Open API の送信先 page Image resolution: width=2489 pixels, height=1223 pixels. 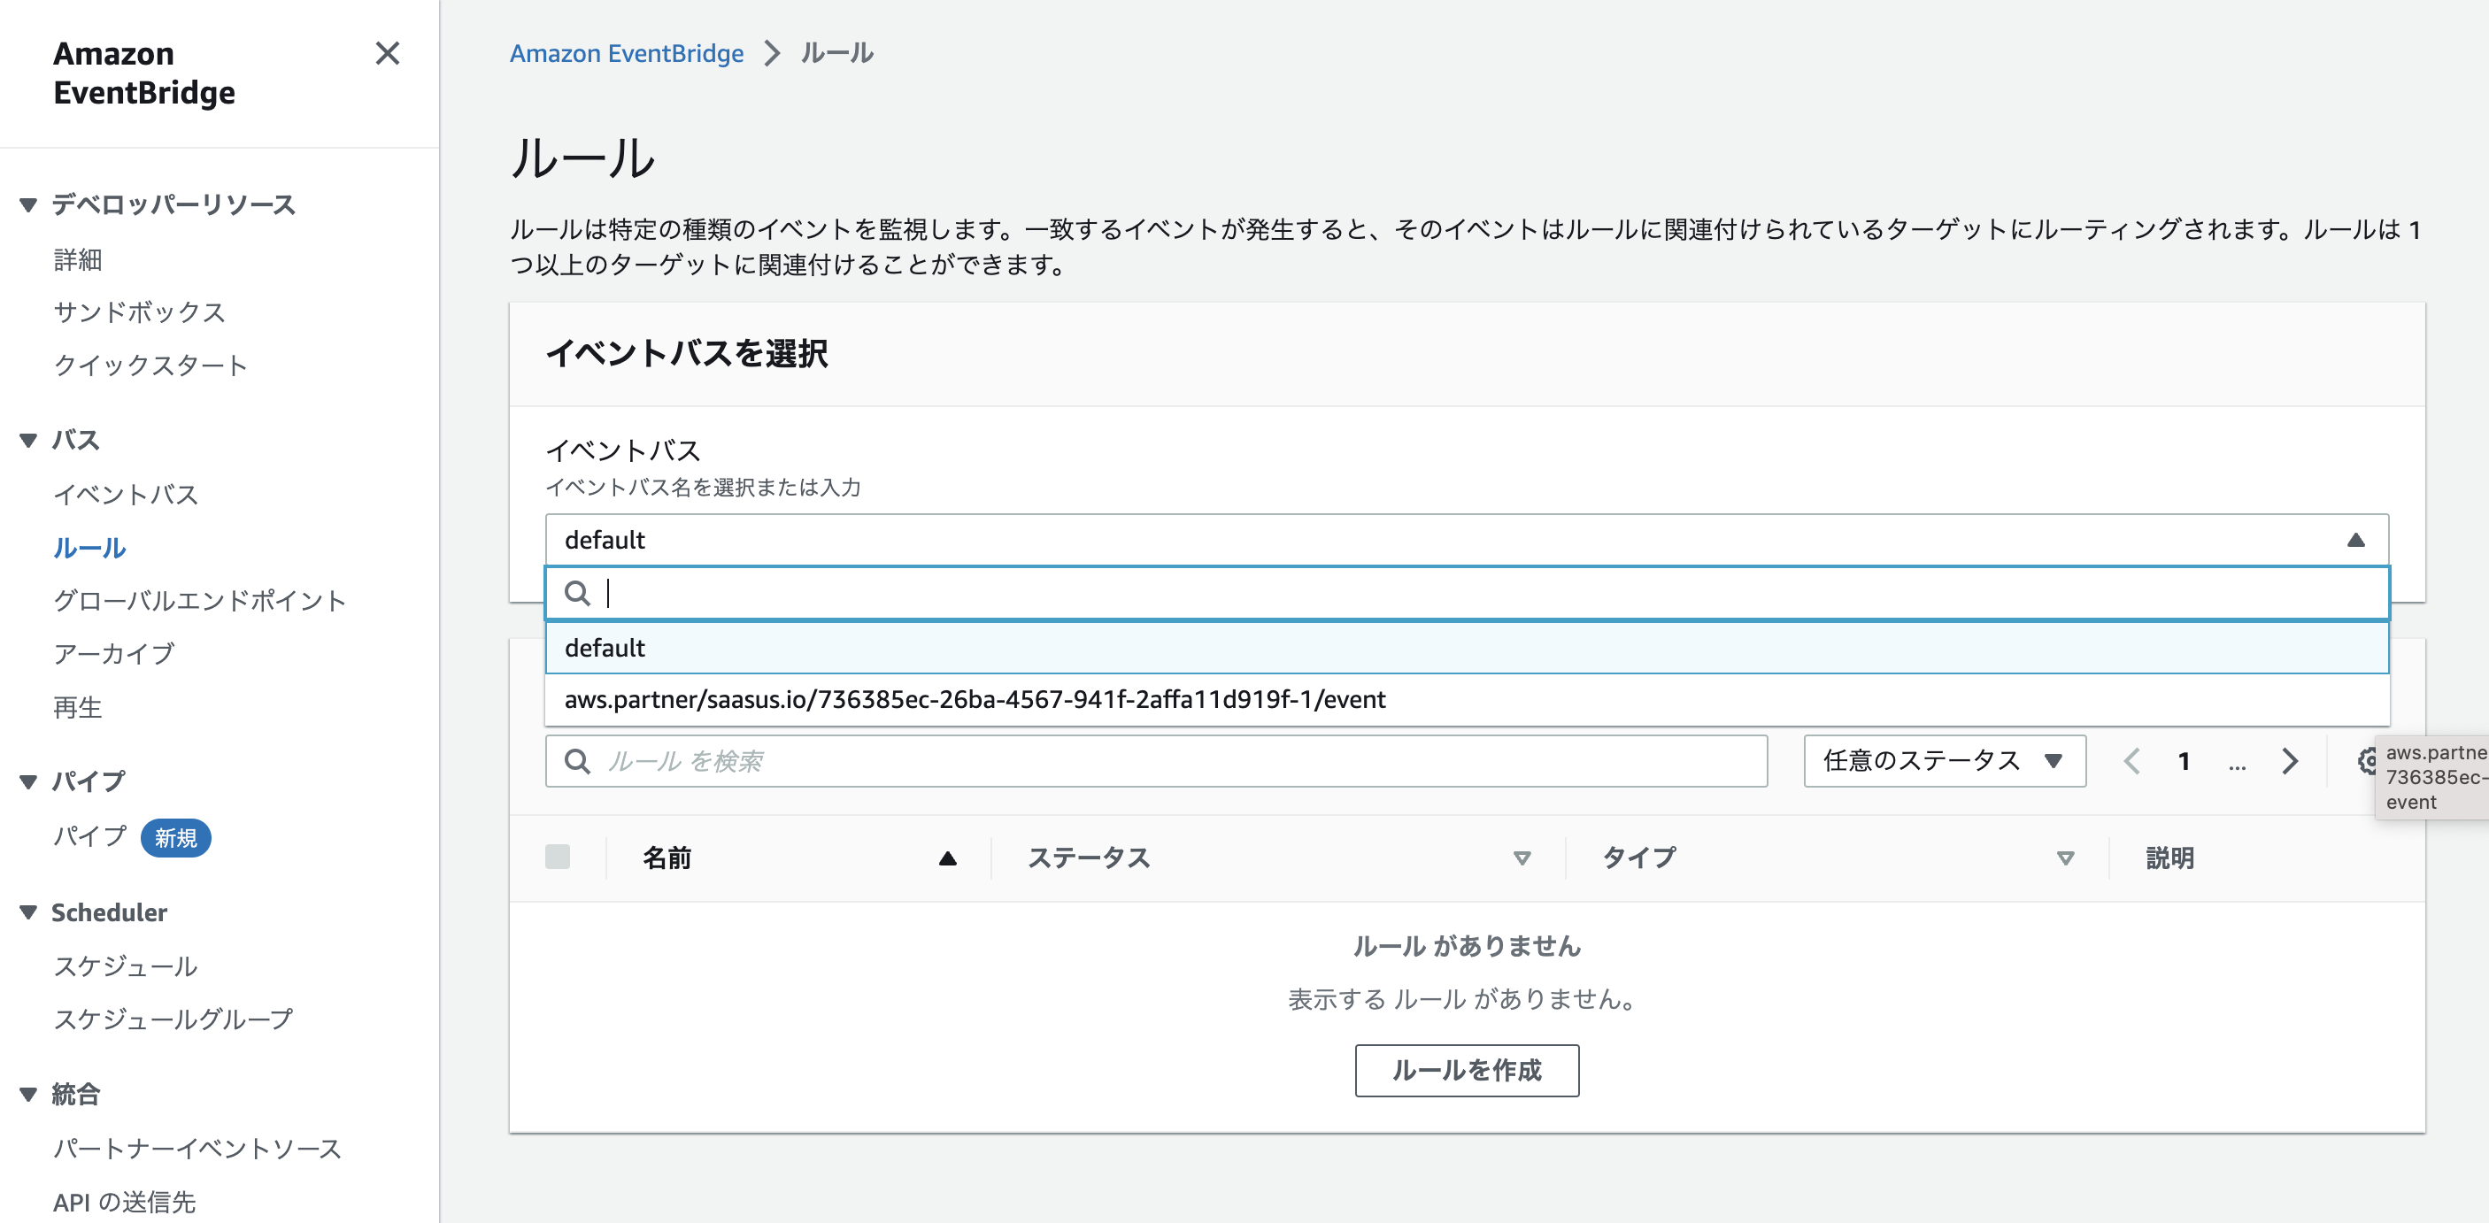(125, 1202)
